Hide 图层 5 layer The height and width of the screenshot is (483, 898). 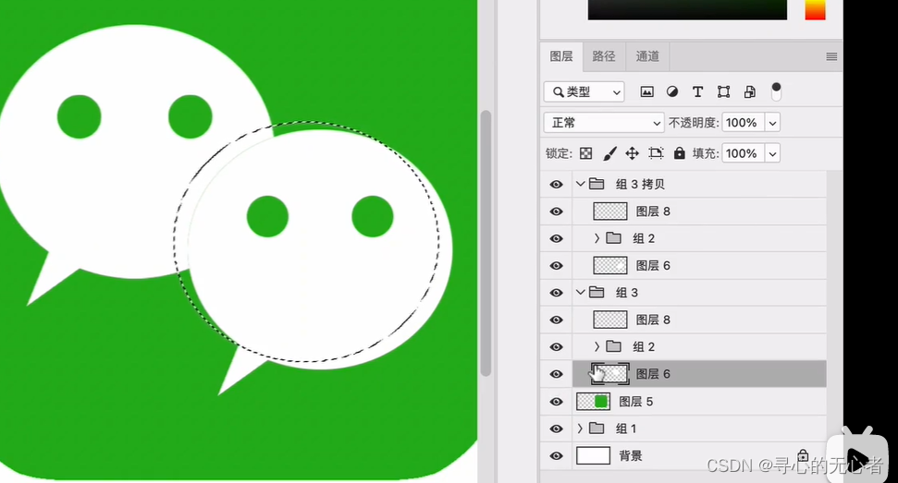(x=556, y=402)
